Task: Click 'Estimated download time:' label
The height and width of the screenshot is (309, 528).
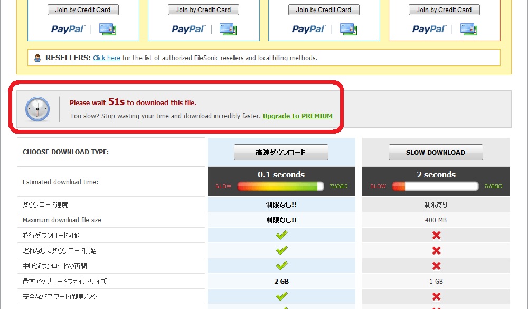Action: click(60, 182)
